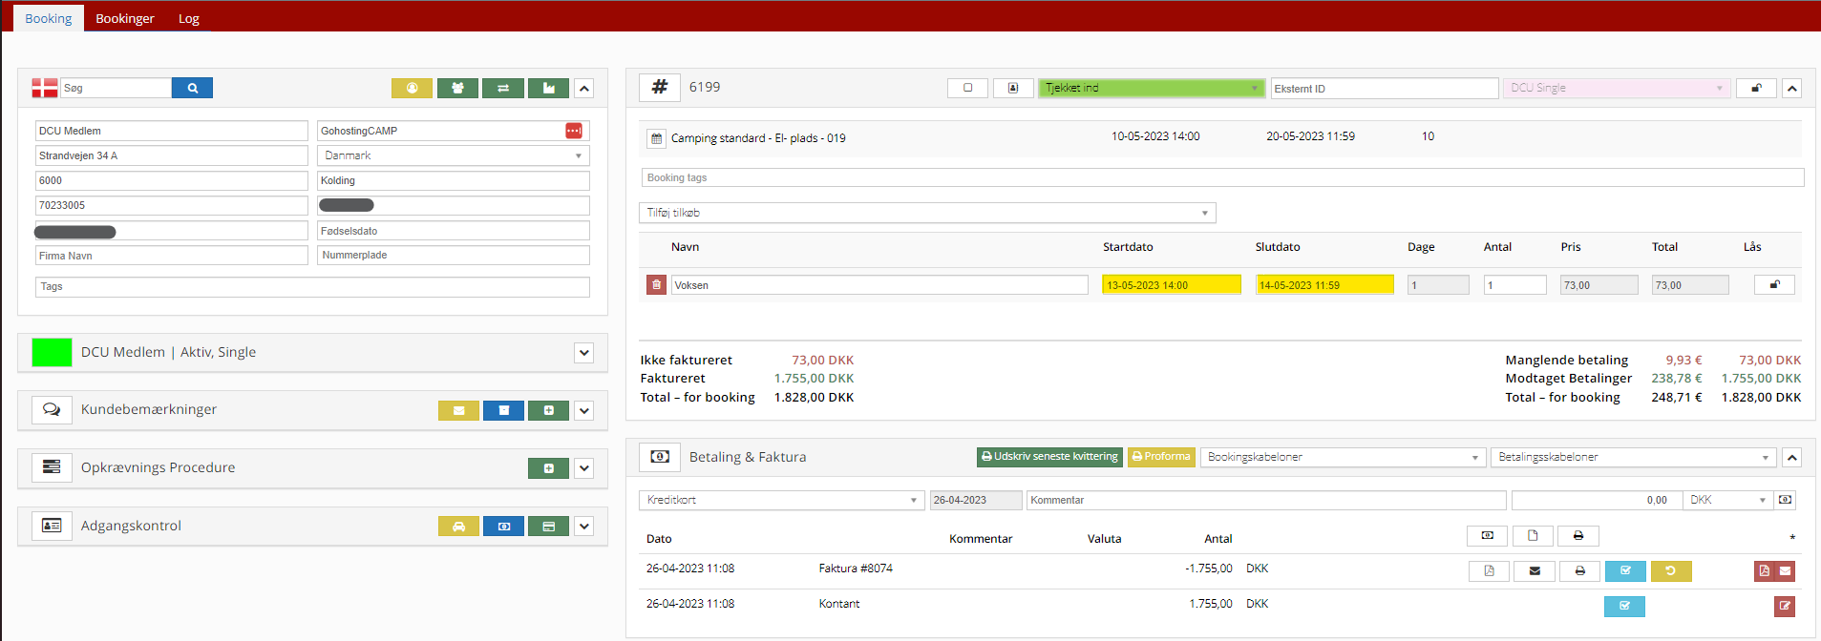
Task: Click the red edit icon on Kontant row
Action: [x=1784, y=606]
